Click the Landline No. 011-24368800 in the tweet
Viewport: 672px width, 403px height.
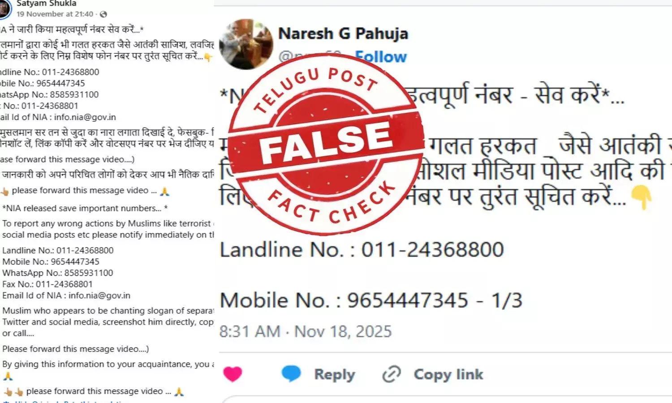tap(362, 249)
